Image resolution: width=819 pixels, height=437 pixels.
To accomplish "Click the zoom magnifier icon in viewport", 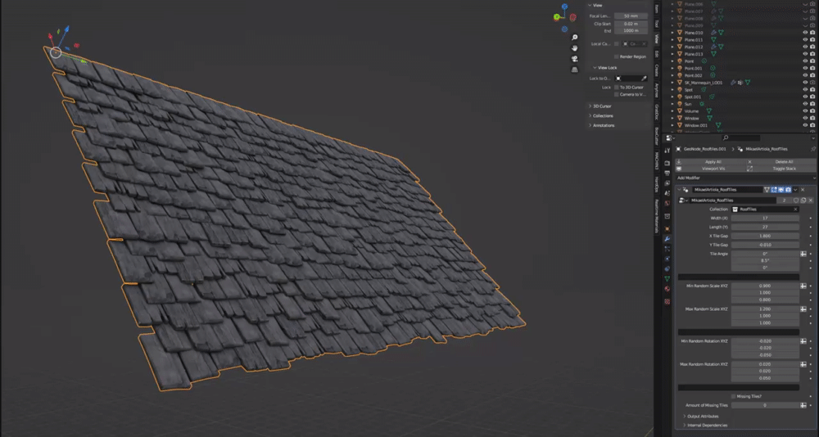I will (x=575, y=37).
